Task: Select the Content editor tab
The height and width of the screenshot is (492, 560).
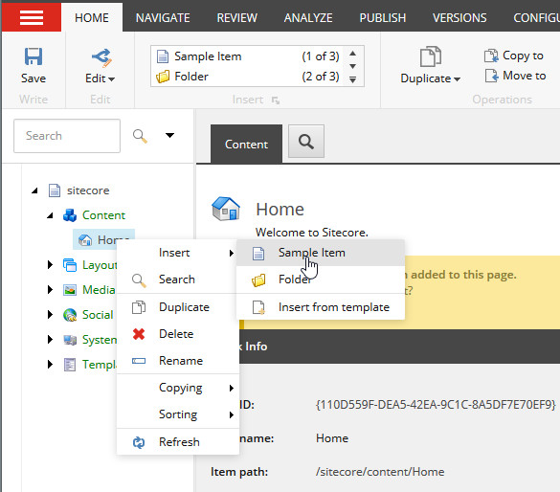Action: coord(246,144)
